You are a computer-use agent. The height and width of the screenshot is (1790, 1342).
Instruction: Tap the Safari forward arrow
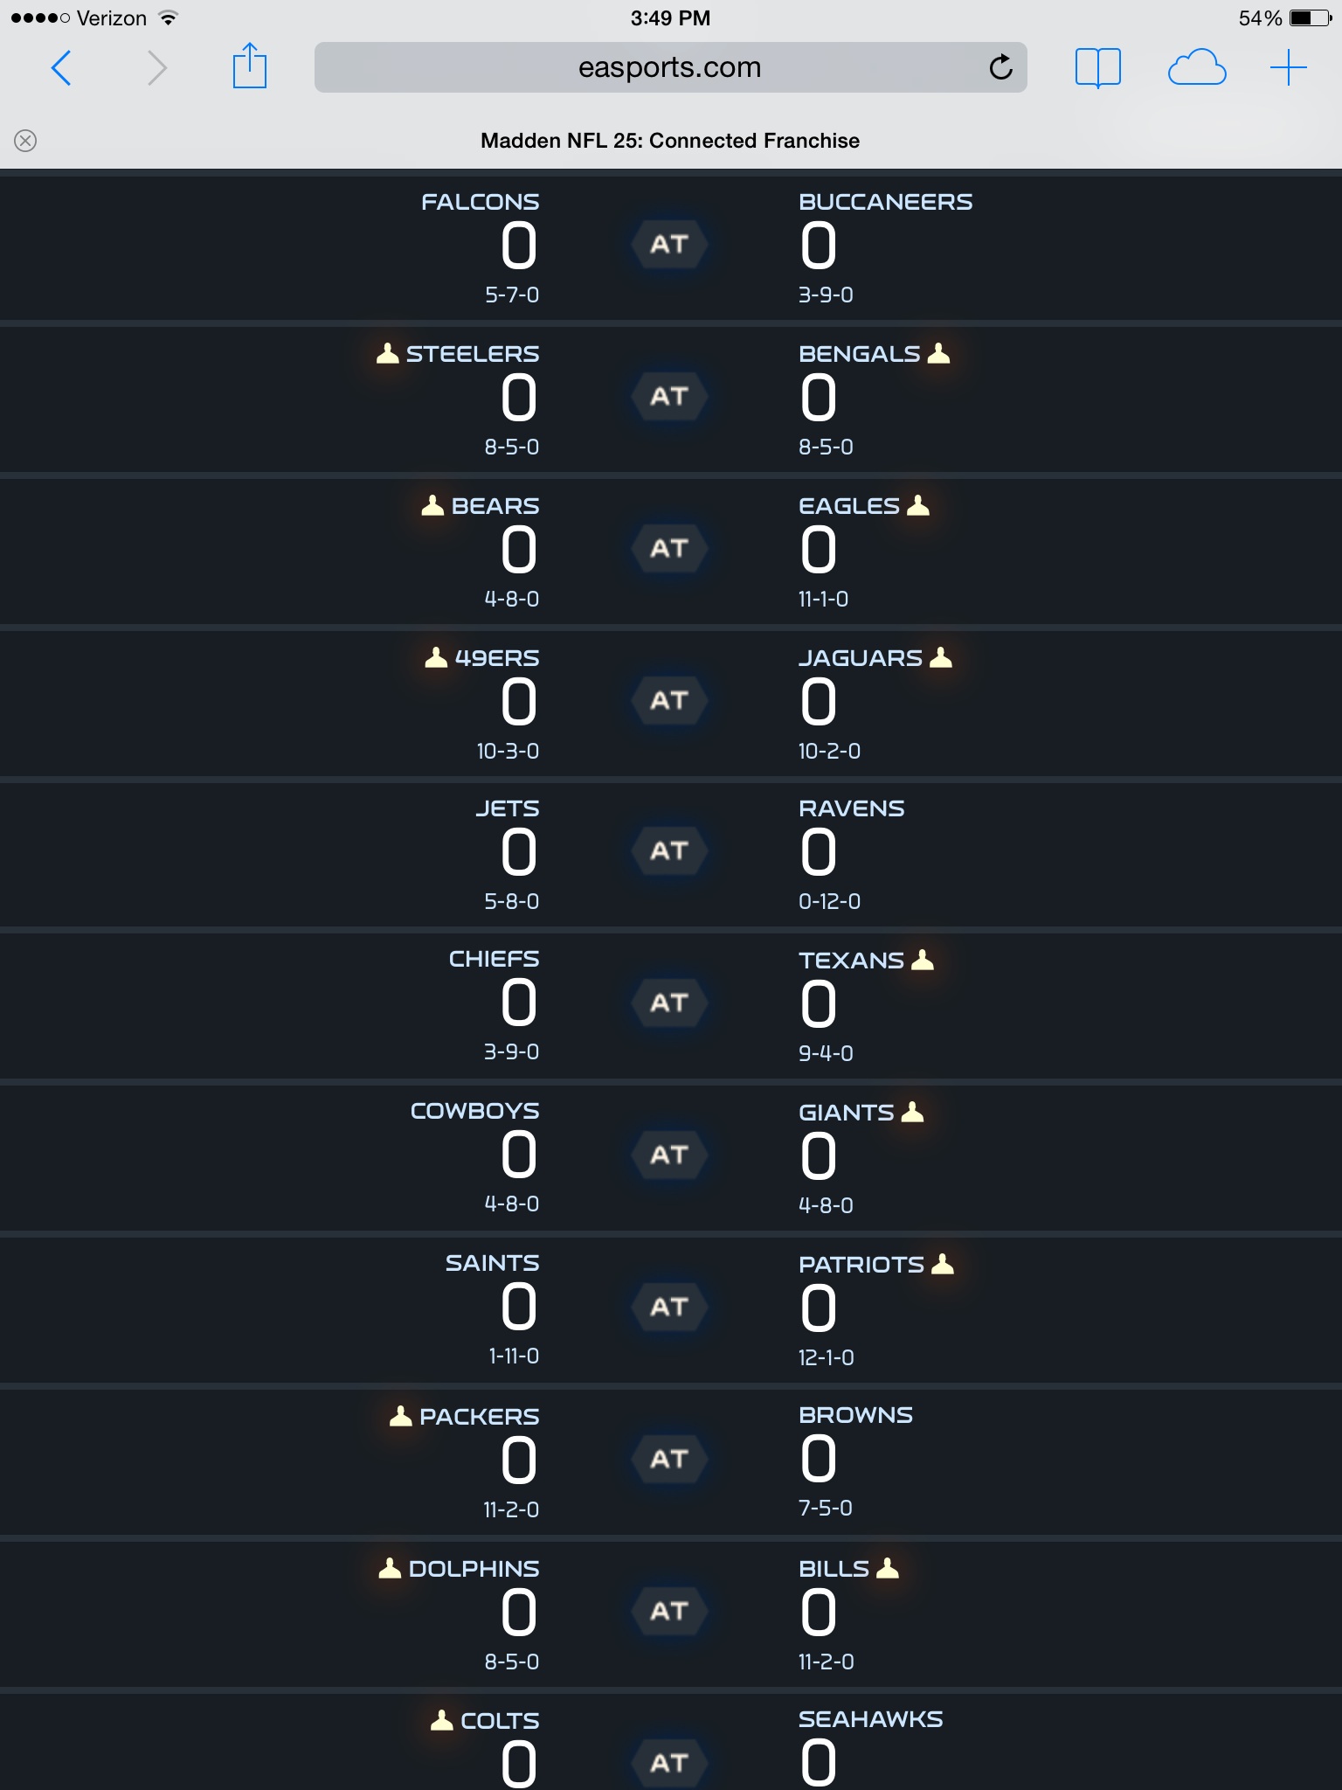(157, 68)
